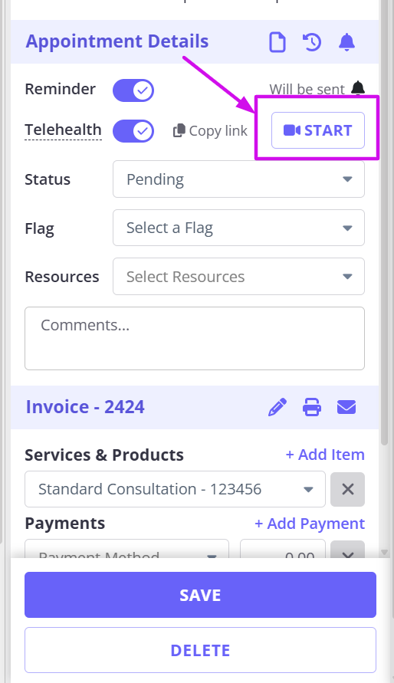Copy the telehealth link
The width and height of the screenshot is (394, 683).
(x=210, y=130)
